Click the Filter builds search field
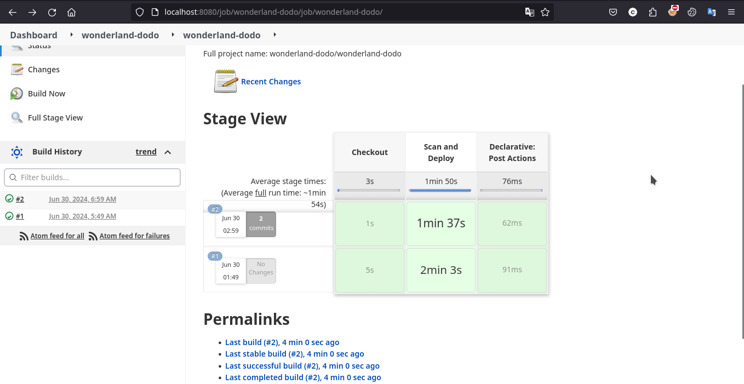The height and width of the screenshot is (384, 744). tap(92, 177)
